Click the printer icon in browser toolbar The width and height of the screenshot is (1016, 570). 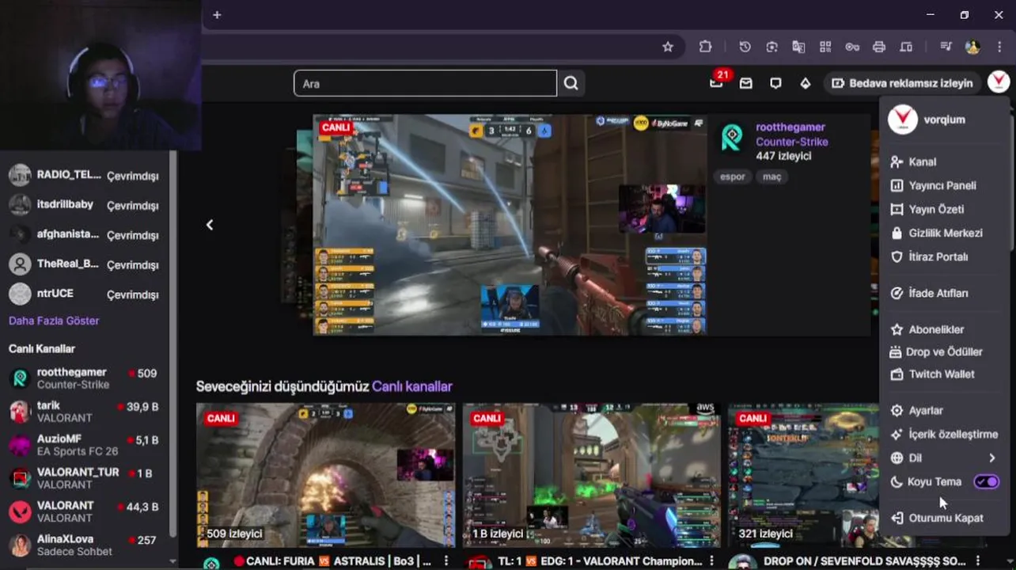[879, 47]
